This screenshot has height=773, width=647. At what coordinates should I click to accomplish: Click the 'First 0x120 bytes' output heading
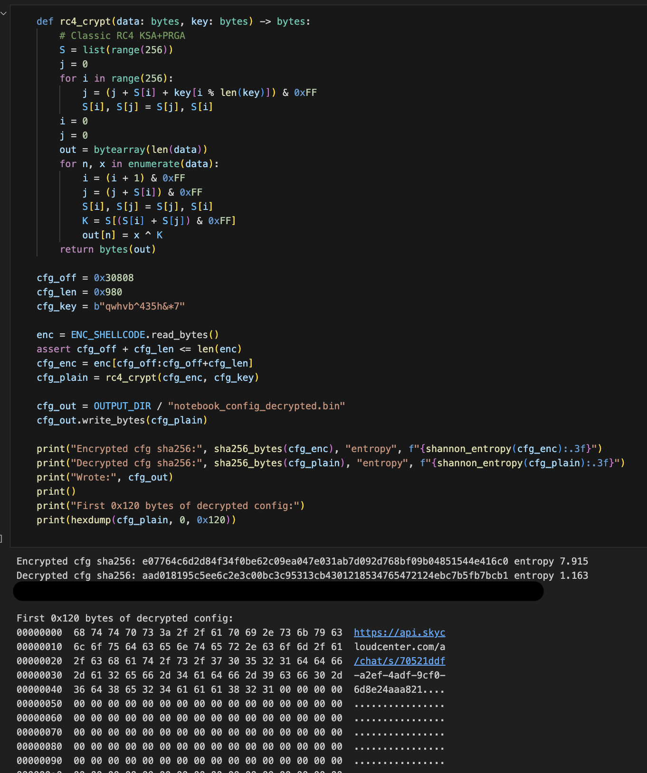tap(125, 618)
